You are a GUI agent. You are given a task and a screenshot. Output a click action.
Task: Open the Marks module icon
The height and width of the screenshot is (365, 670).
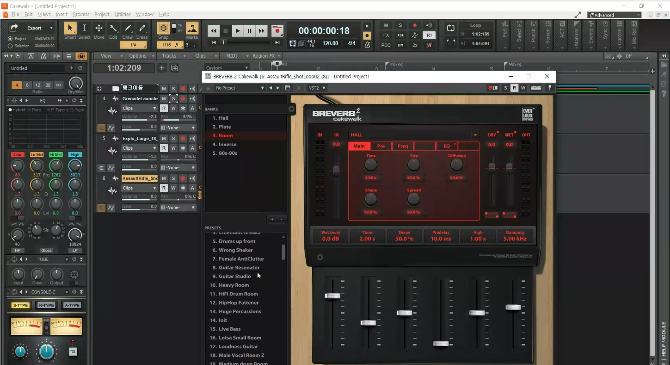[192, 28]
